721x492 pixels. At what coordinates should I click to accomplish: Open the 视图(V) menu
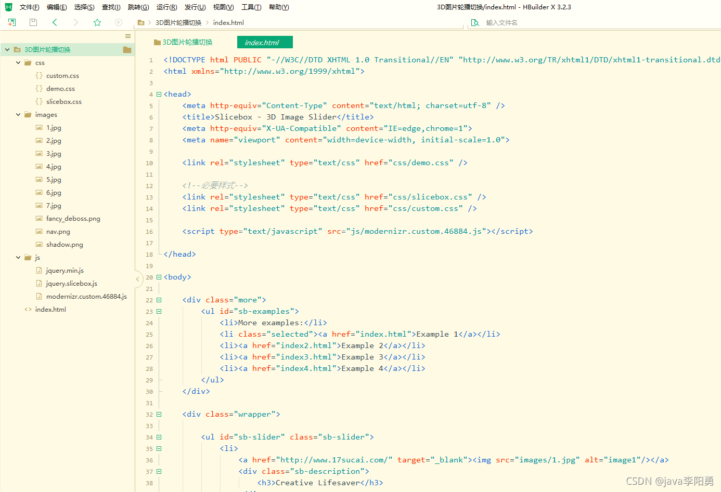click(223, 7)
